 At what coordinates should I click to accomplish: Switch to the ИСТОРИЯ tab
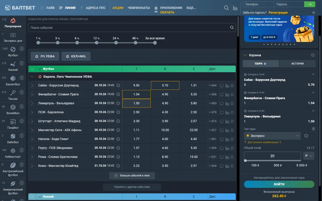coord(298,64)
